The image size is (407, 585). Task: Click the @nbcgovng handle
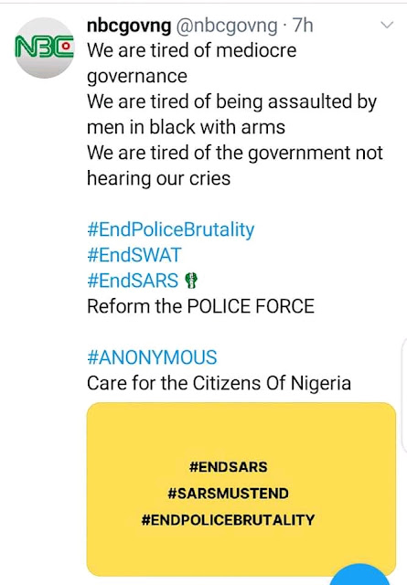pyautogui.click(x=227, y=26)
